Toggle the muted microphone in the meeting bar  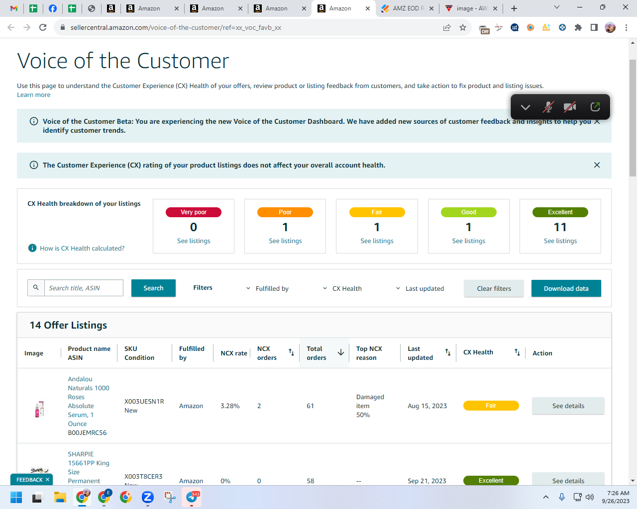pyautogui.click(x=548, y=107)
